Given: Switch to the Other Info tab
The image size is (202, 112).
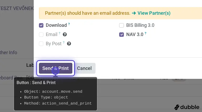Looking at the screenshot, I should point(8,52).
